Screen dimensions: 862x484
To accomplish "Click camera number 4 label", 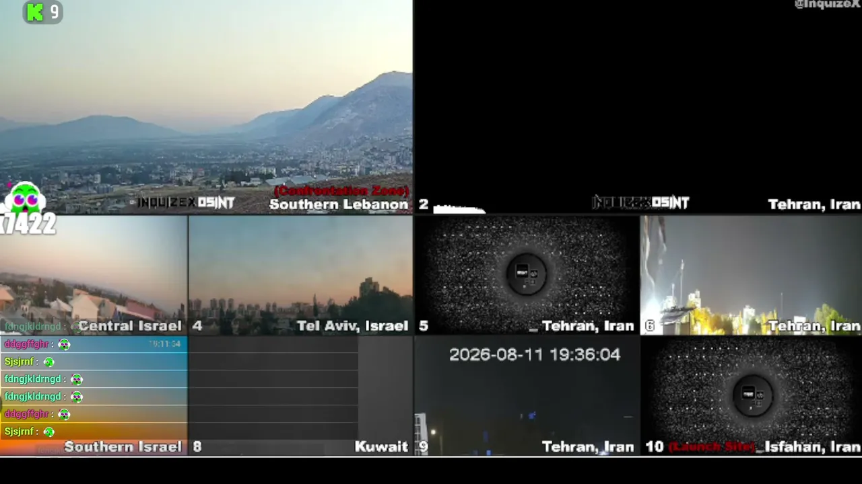I will [x=197, y=326].
